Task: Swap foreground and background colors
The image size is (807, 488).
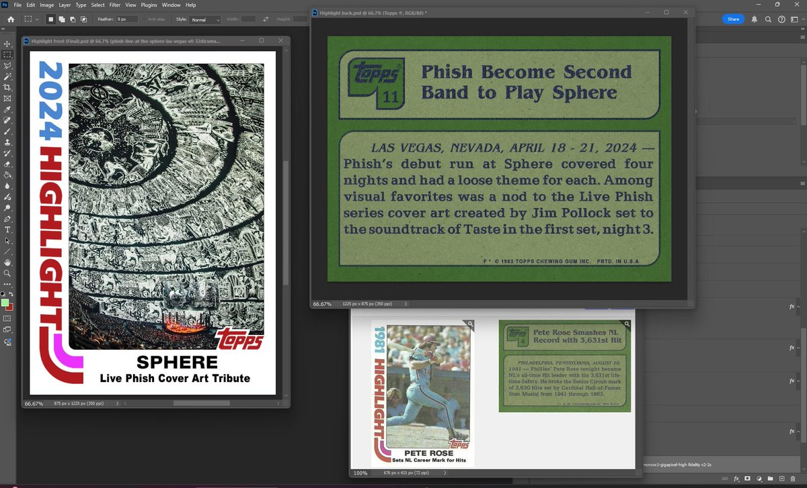Action: 11,294
